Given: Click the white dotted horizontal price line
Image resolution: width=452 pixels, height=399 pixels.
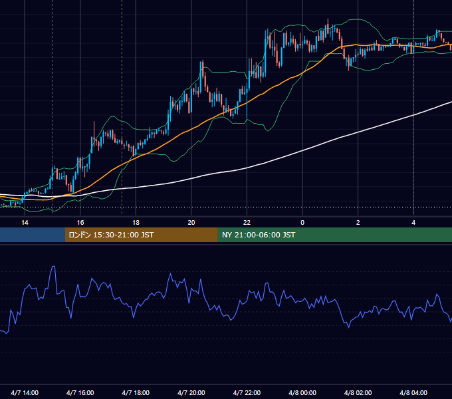Looking at the screenshot, I should tap(226, 207).
